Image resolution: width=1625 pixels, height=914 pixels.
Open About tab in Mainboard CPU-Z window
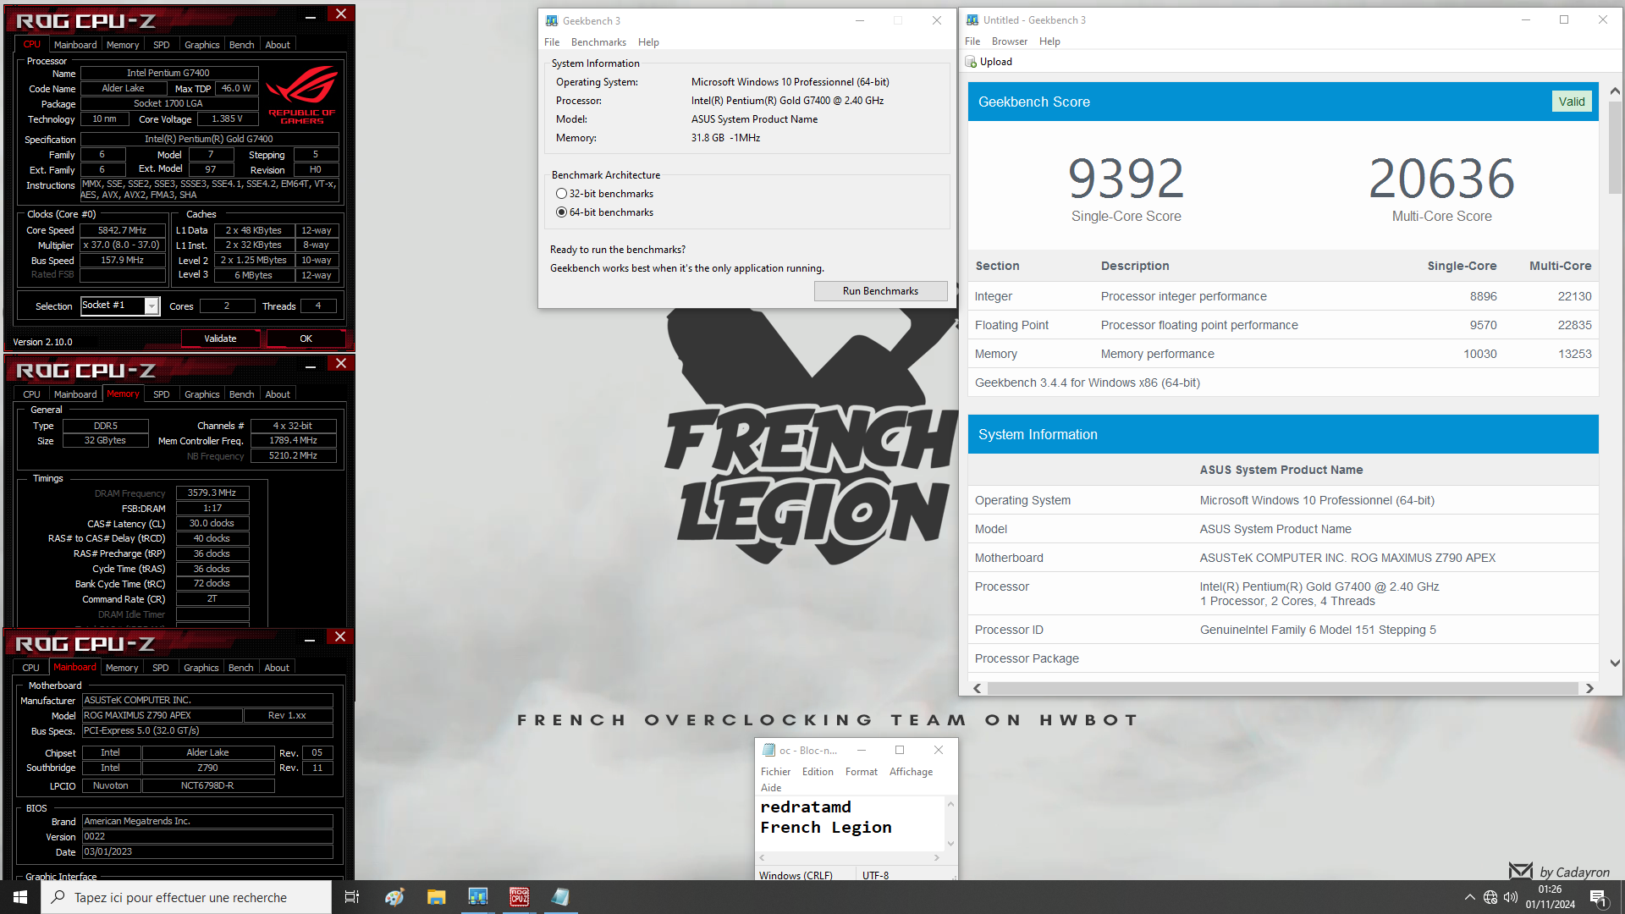[x=277, y=668]
